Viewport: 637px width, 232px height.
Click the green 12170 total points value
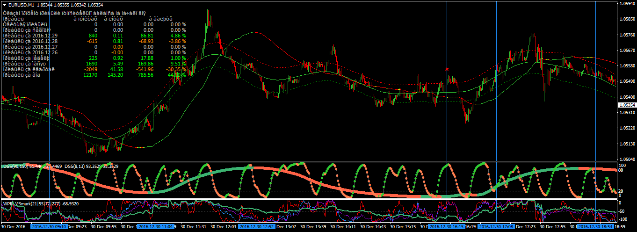click(90, 74)
